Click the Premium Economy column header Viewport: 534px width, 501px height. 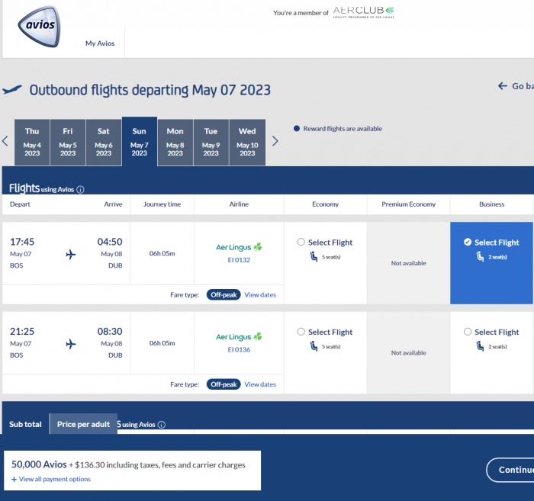[408, 204]
